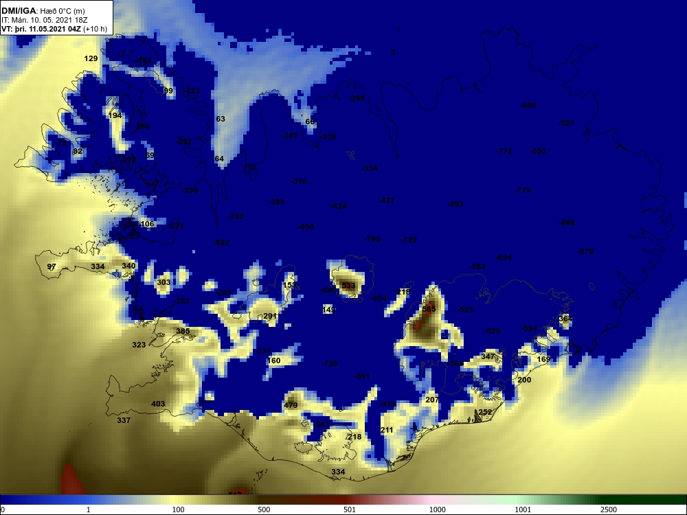The image size is (687, 515).
Task: Click the valid time line "VT: þri. 11.05.2021 04Z"
Action: (x=42, y=30)
